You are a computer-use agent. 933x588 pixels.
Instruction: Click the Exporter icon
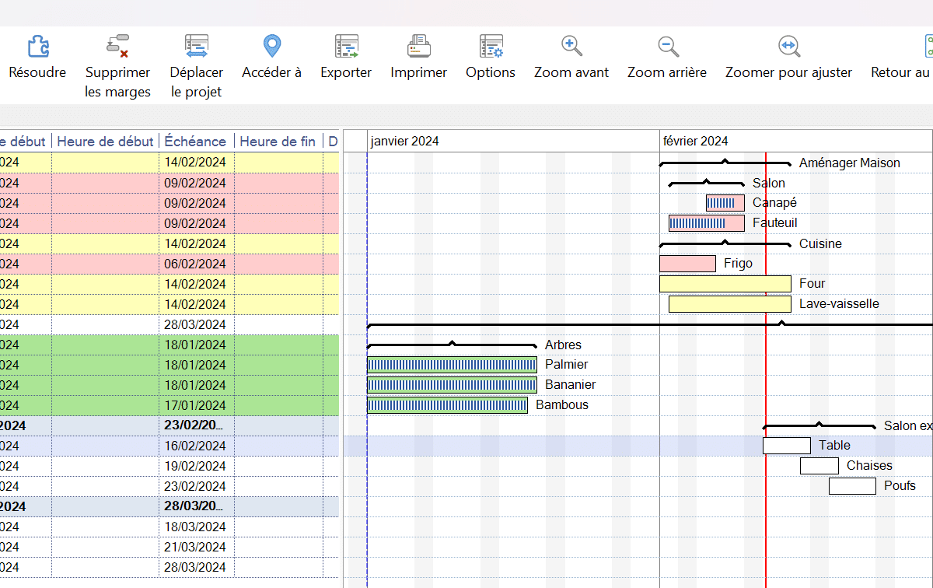(x=346, y=47)
